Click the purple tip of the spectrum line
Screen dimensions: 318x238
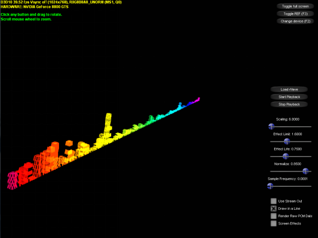(x=197, y=99)
